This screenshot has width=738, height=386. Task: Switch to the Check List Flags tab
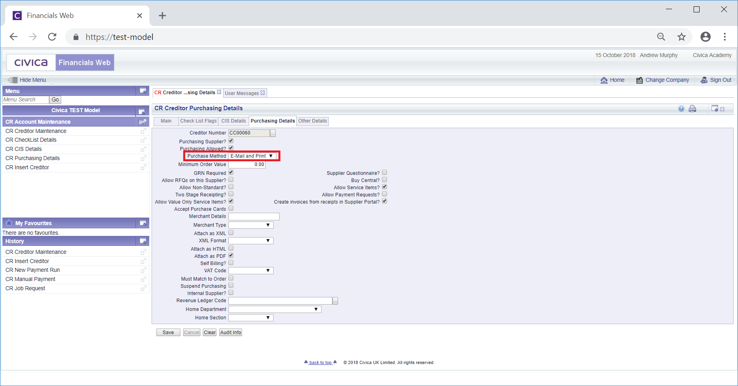198,121
